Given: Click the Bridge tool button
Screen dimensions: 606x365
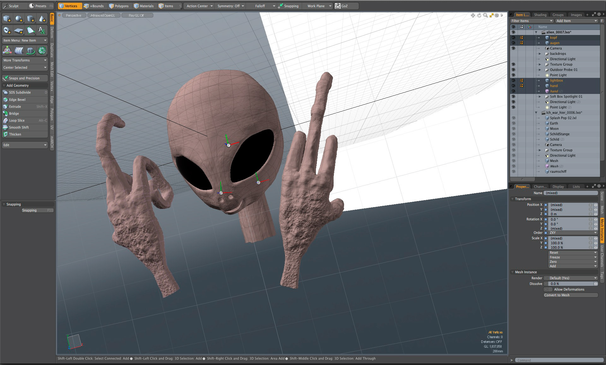Looking at the screenshot, I should pyautogui.click(x=14, y=113).
